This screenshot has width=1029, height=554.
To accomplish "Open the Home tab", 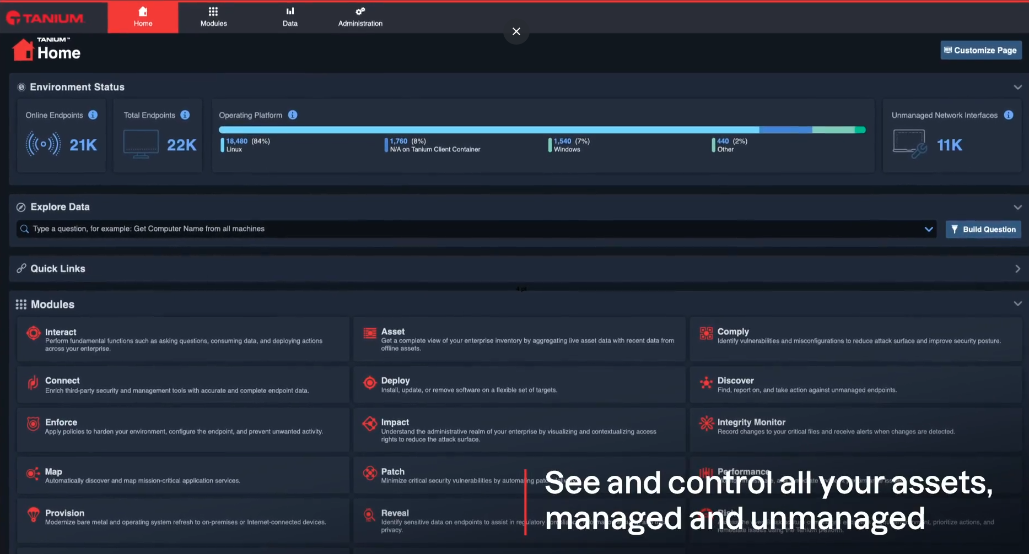I will (143, 17).
